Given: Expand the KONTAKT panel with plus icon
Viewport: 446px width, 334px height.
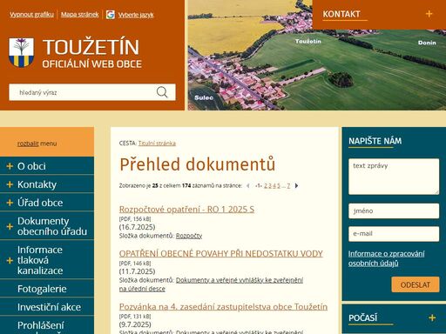Looking at the screenshot, I should (429, 14).
